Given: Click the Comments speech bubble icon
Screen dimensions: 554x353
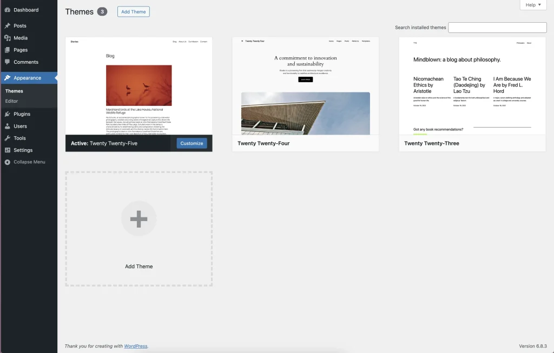Looking at the screenshot, I should point(8,62).
